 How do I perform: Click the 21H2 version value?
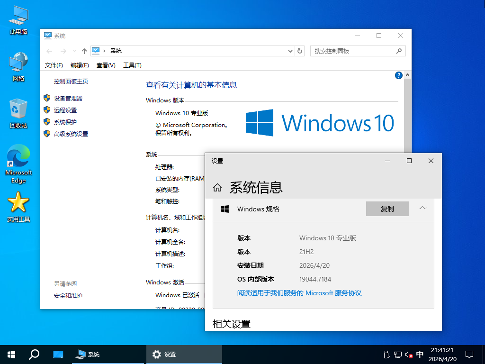[x=306, y=252]
